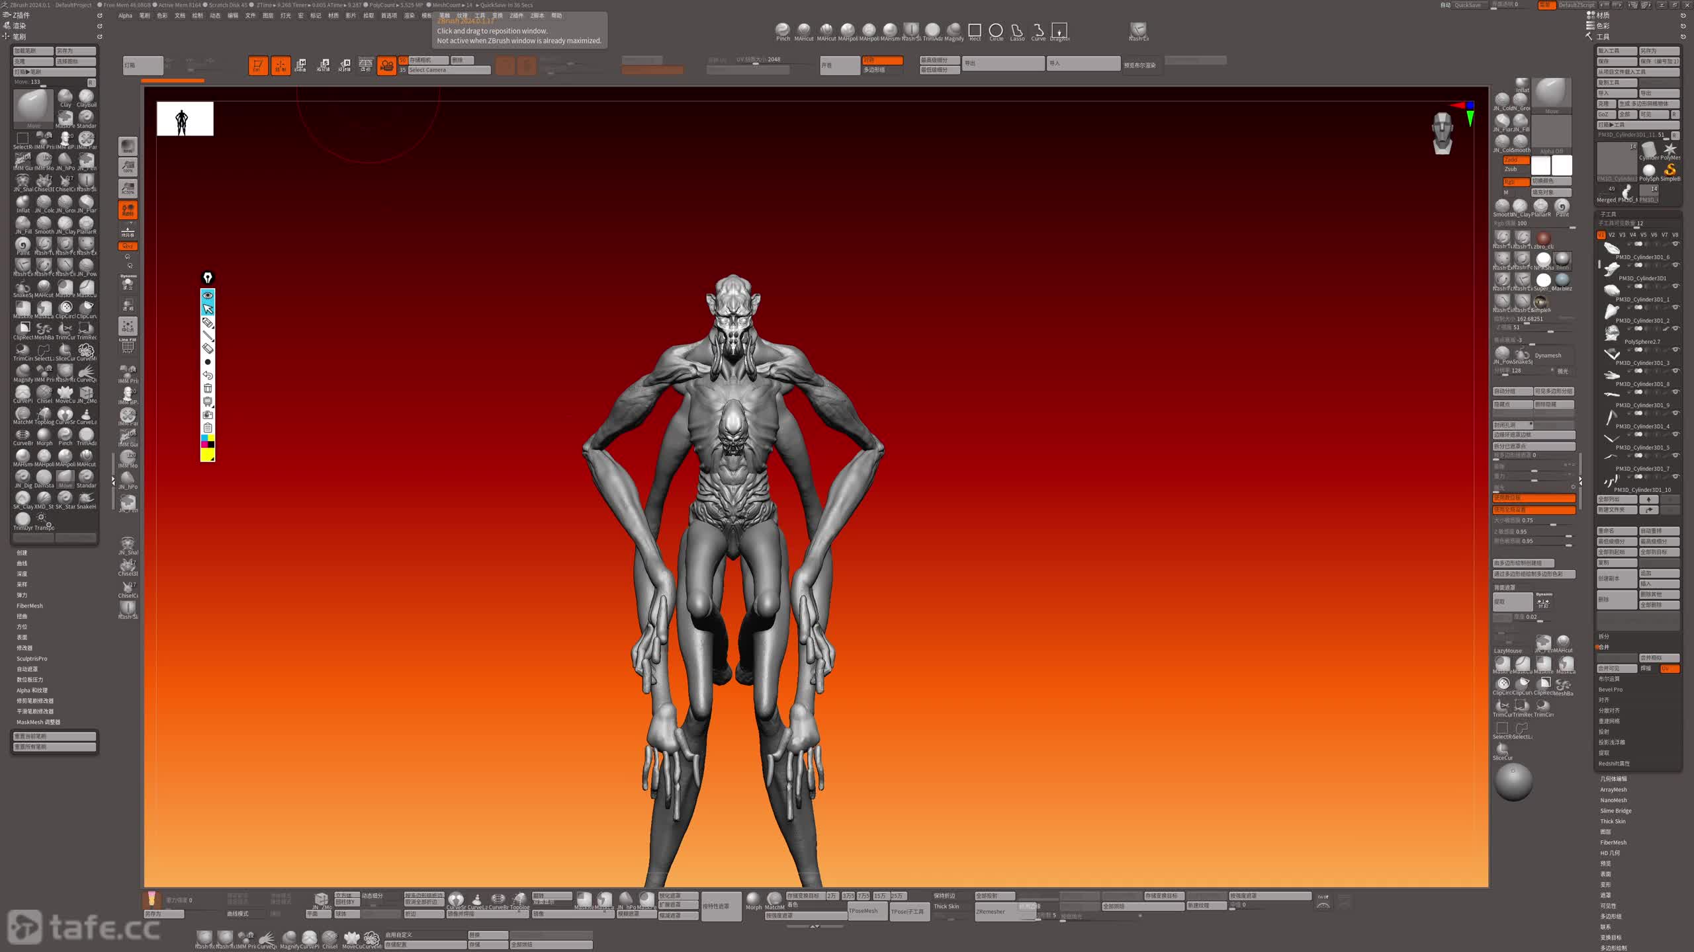Viewport: 1694px width, 952px height.
Task: Expand the SculptrisPro brush section
Action: (32, 658)
